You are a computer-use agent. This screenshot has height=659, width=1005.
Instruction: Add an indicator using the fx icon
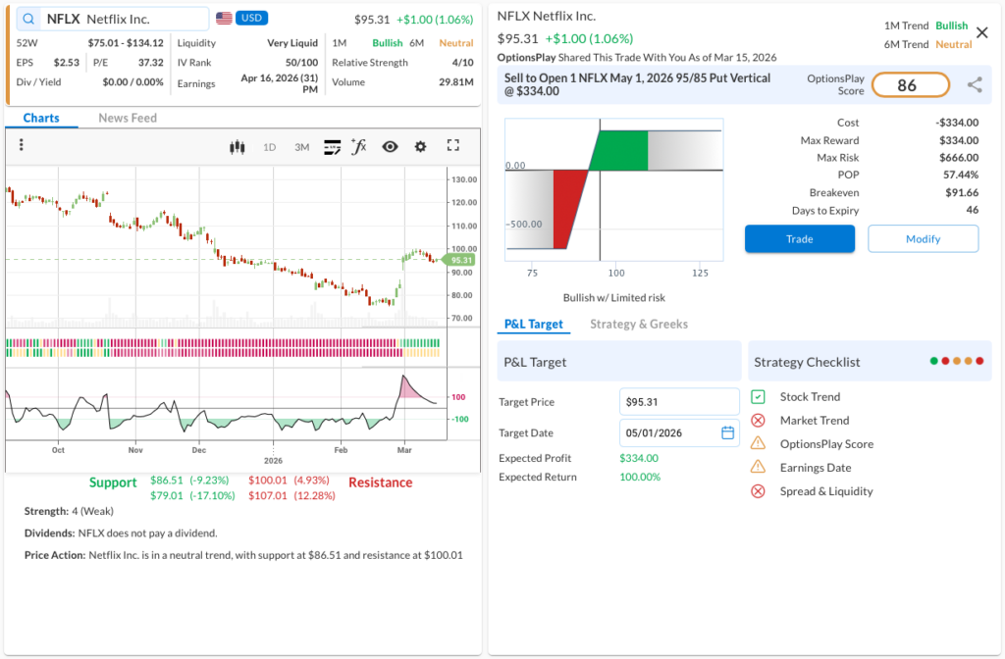pos(359,147)
